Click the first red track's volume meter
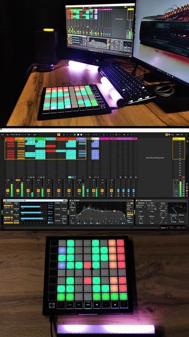The image size is (189, 337). pyautogui.click(x=12, y=190)
